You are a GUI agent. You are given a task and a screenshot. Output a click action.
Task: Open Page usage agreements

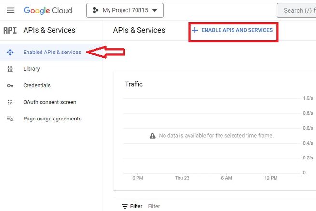point(52,119)
